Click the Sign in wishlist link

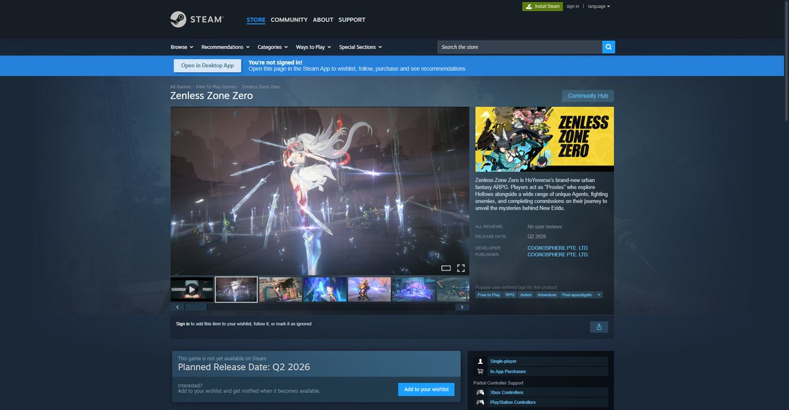pyautogui.click(x=183, y=324)
